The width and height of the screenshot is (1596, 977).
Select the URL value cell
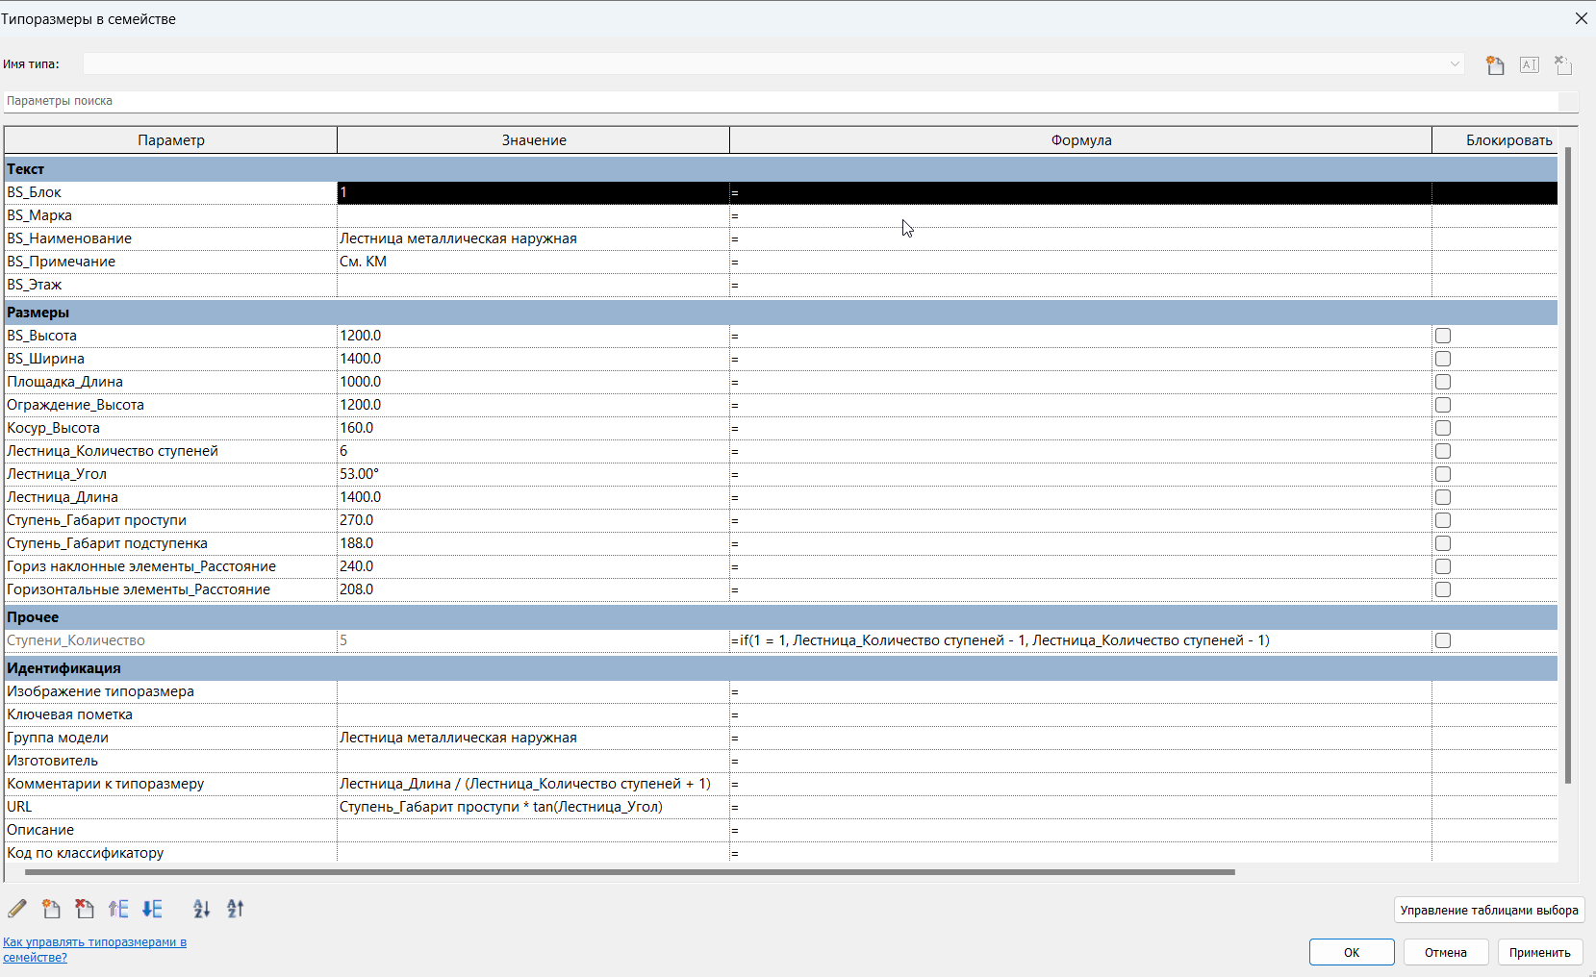[x=533, y=807]
